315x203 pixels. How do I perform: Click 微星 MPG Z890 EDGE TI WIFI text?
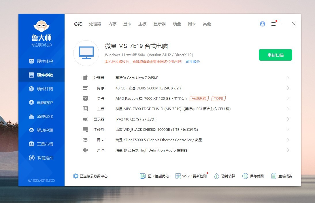173,109
